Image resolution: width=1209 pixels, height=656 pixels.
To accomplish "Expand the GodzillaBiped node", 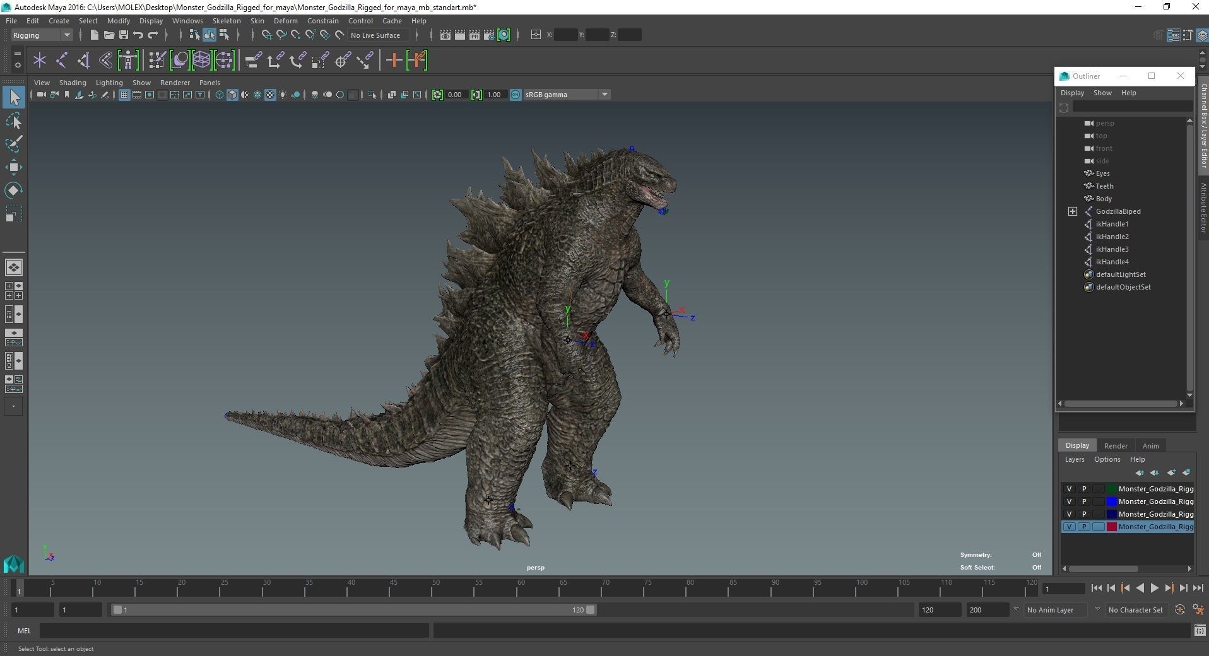I will point(1073,211).
